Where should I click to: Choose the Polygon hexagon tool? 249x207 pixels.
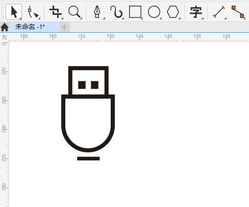(x=173, y=12)
